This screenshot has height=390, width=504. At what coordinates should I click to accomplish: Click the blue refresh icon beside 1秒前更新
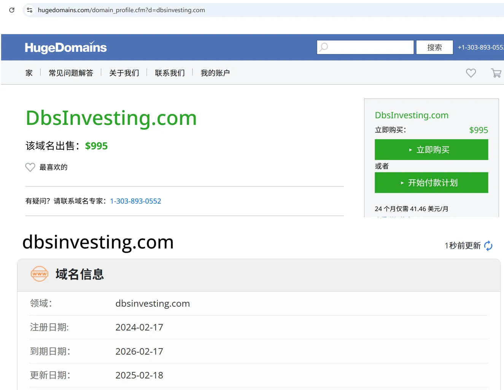488,246
